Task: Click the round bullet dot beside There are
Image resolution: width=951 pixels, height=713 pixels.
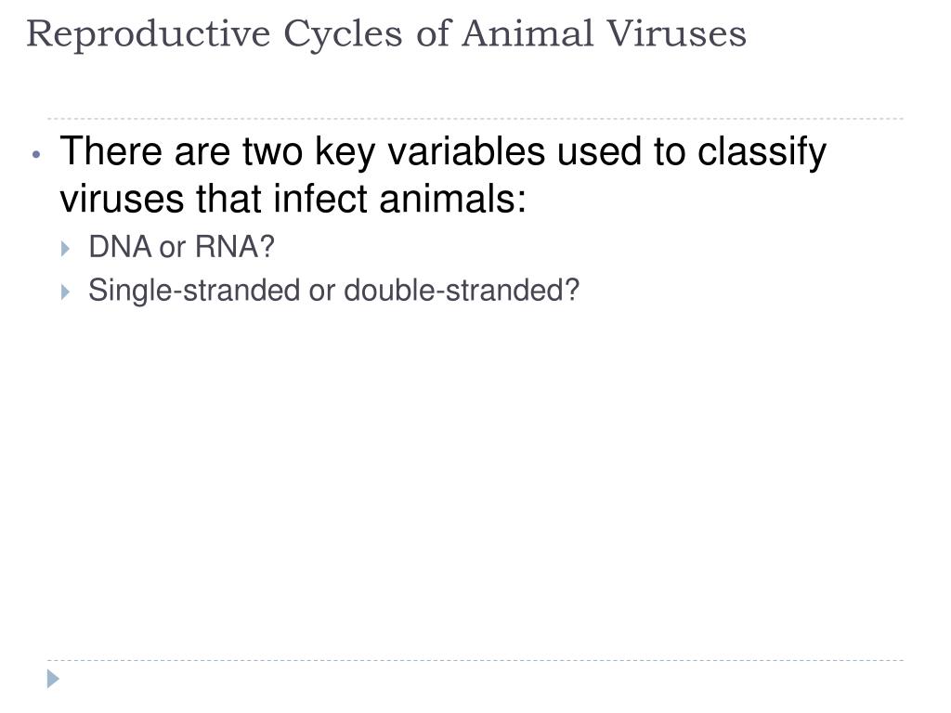Action: coord(36,155)
